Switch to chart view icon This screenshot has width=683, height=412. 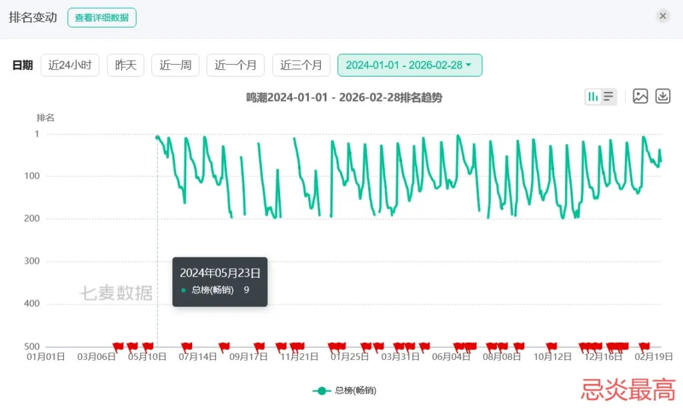(x=593, y=97)
